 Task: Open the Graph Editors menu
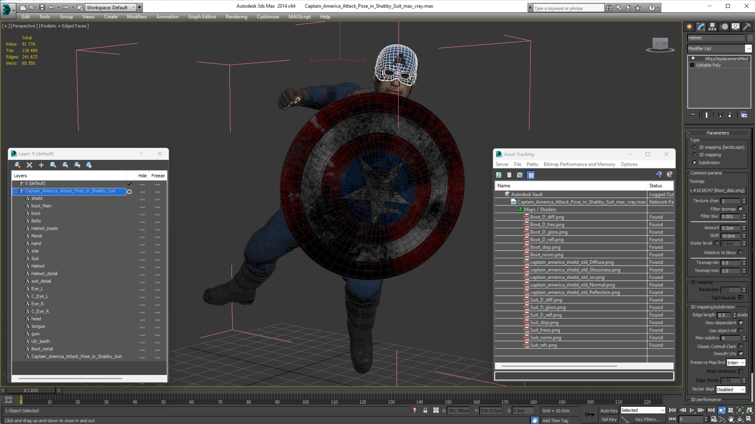(202, 17)
